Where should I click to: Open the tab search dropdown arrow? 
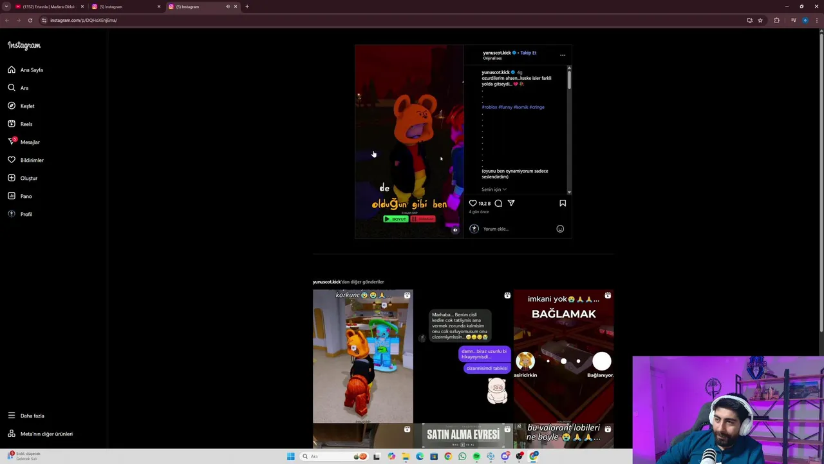6,6
